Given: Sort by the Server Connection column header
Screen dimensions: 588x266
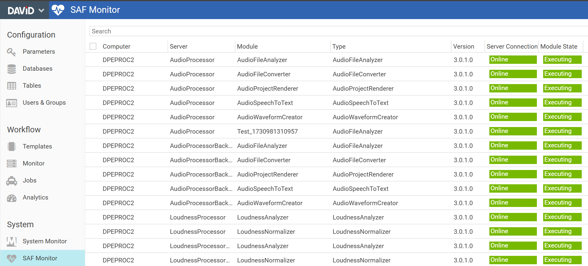Looking at the screenshot, I should [511, 47].
